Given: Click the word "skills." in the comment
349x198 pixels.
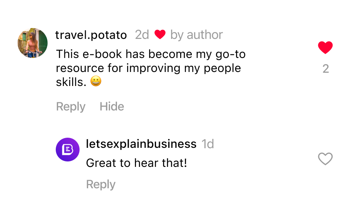Looking at the screenshot, I should point(71,82).
